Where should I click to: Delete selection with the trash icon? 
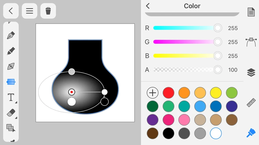pyautogui.click(x=48, y=11)
